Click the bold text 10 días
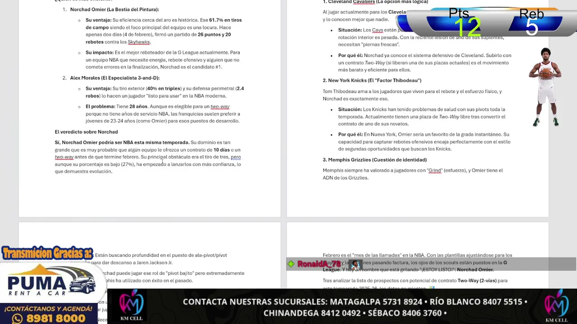Image resolution: width=577 pixels, height=324 pixels. pyautogui.click(x=221, y=150)
